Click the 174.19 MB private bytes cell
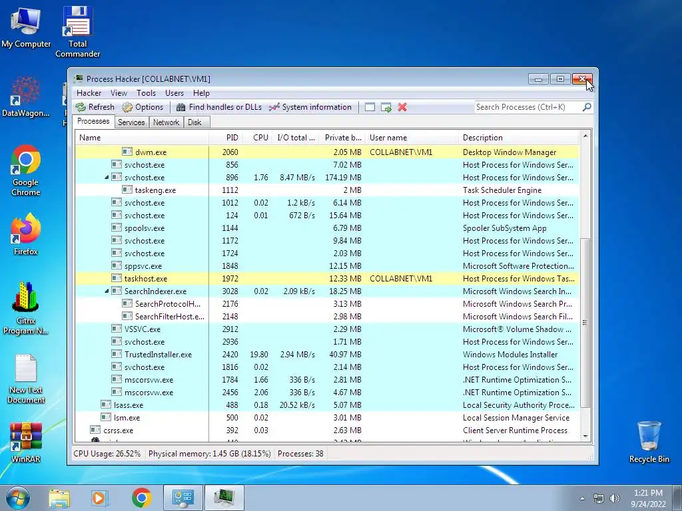The width and height of the screenshot is (682, 511). tap(343, 178)
